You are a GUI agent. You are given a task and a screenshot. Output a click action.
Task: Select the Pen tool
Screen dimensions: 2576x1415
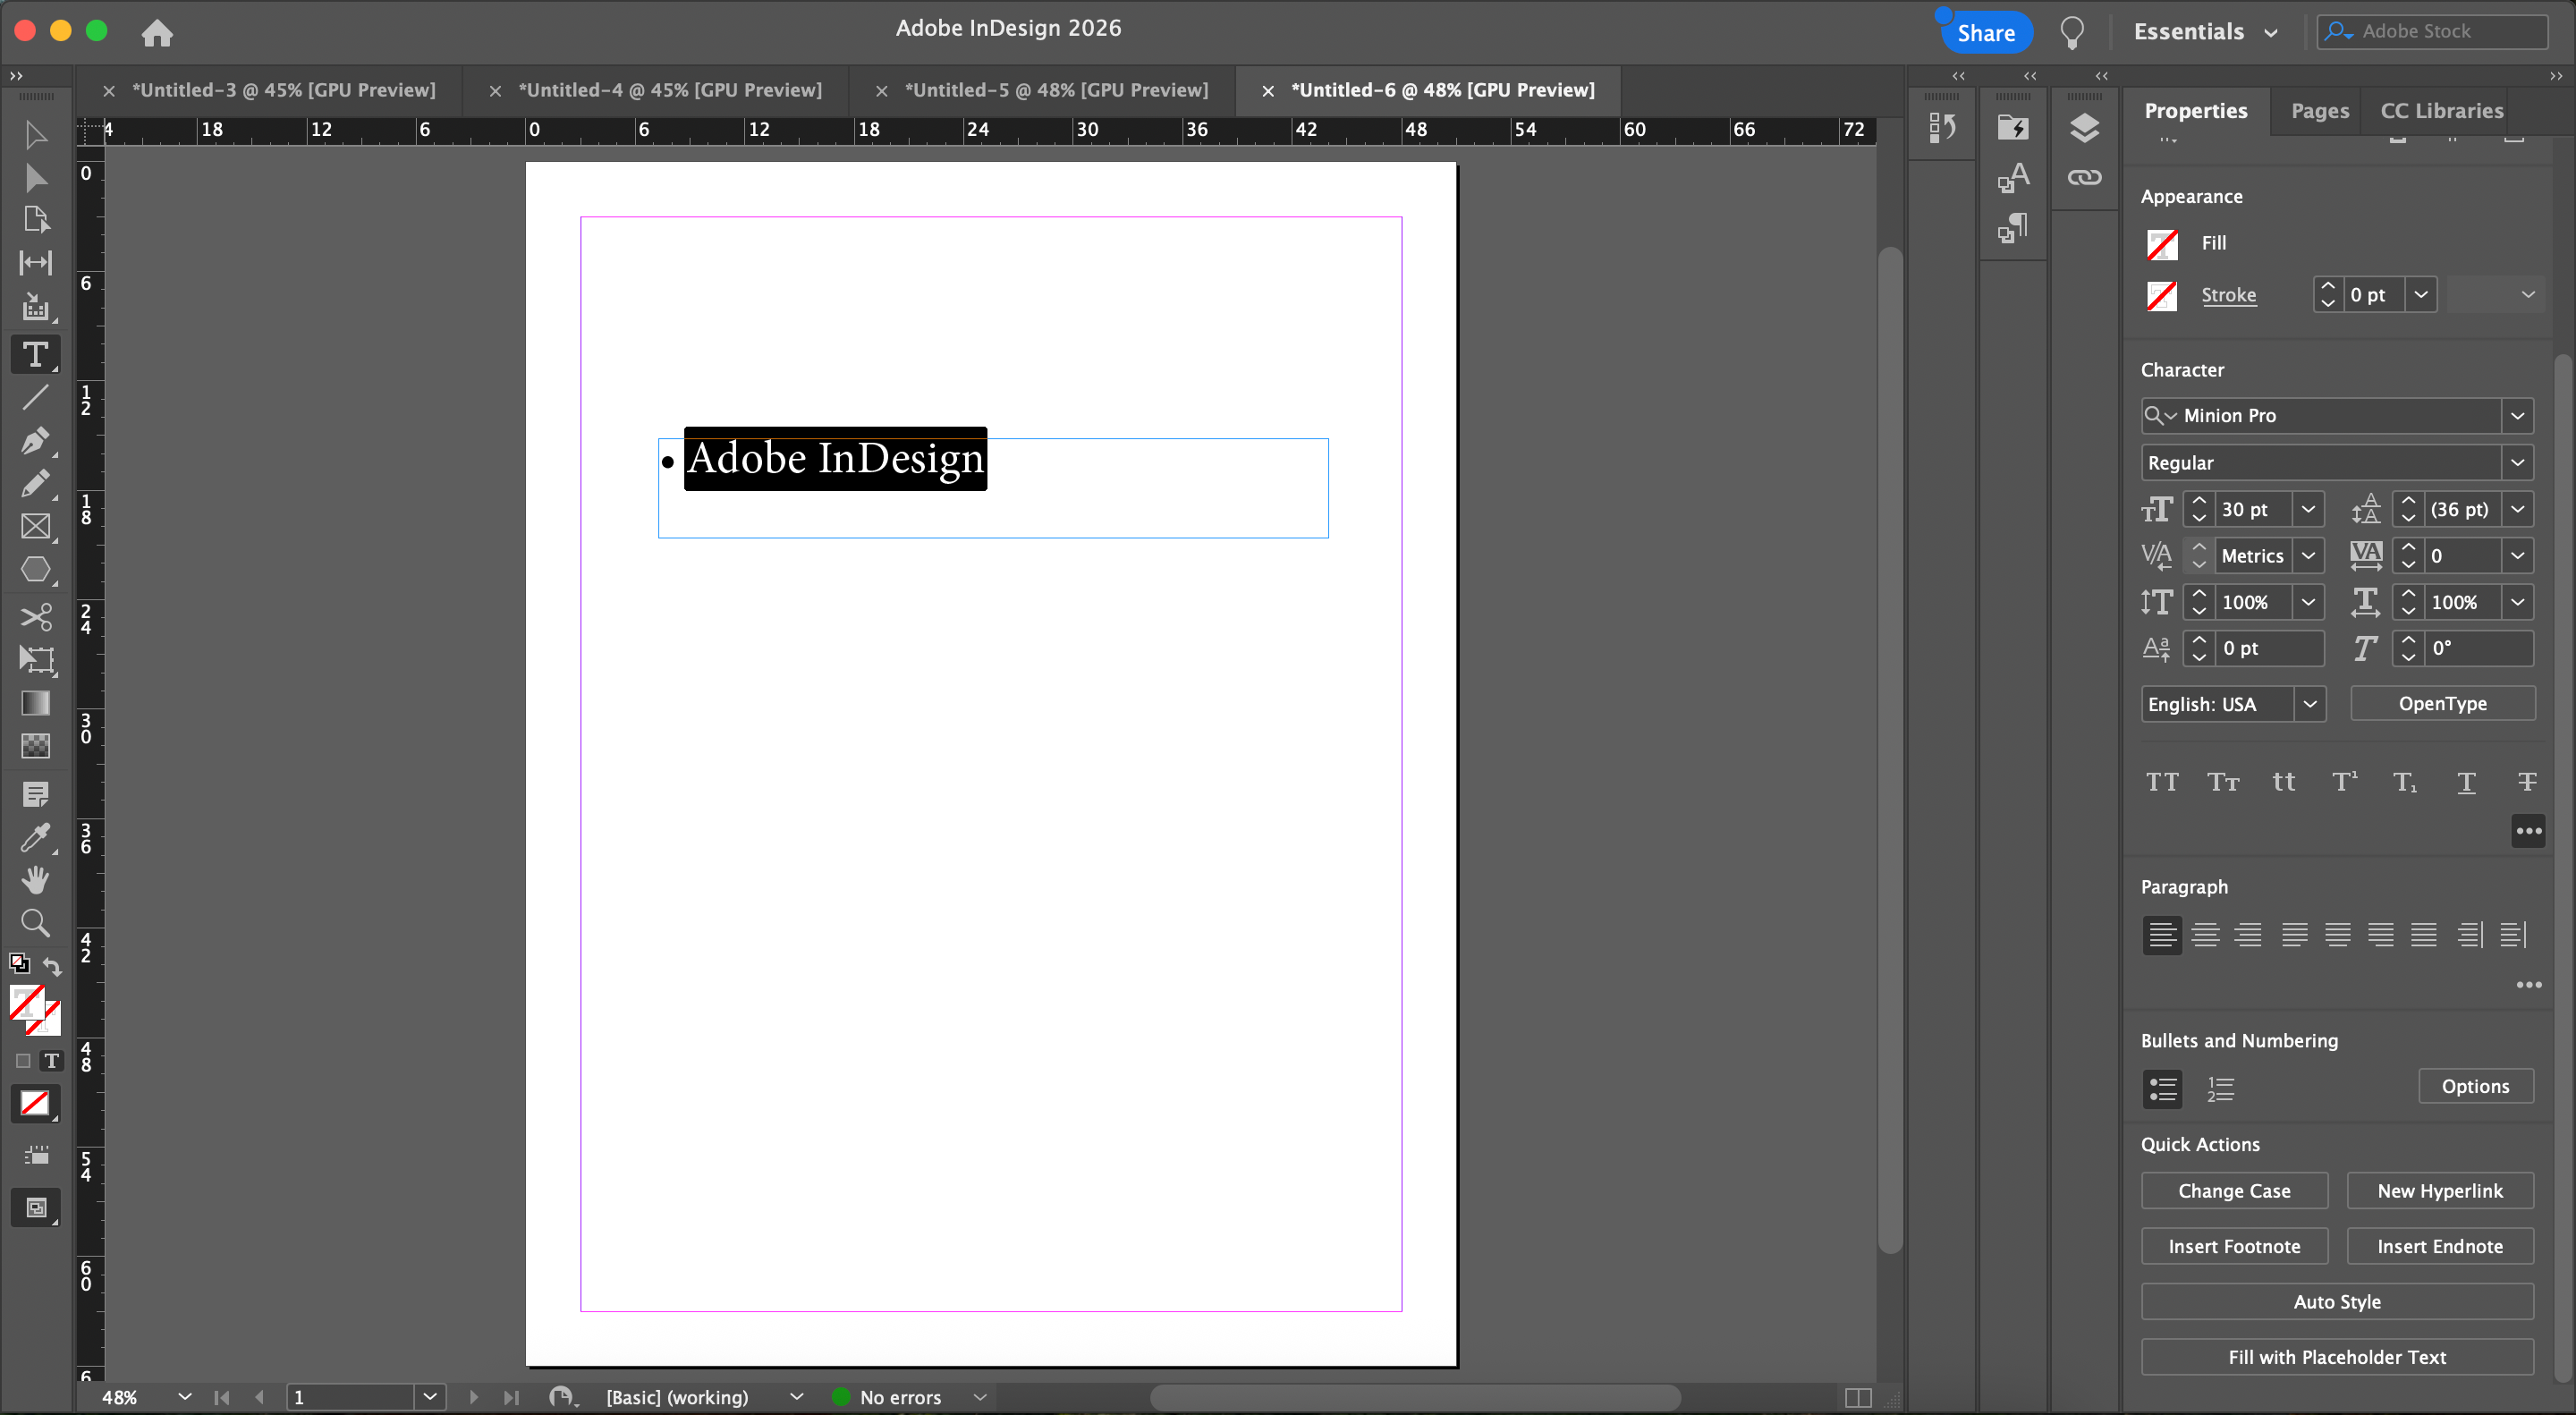(x=35, y=441)
